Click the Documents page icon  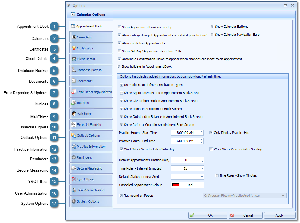coord(74,81)
